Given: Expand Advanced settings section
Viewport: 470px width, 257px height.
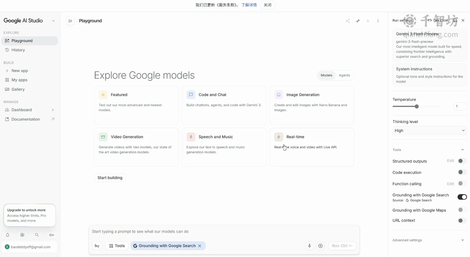Looking at the screenshot, I should click(462, 240).
